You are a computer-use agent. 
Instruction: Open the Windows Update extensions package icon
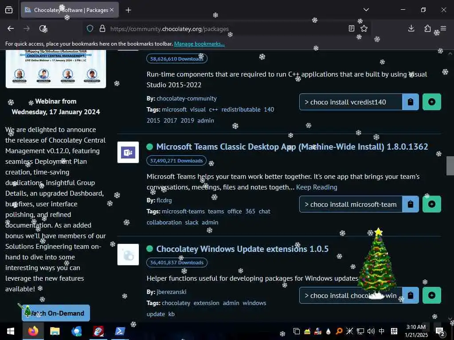click(128, 255)
